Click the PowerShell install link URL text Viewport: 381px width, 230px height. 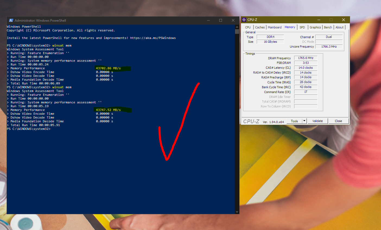point(153,38)
